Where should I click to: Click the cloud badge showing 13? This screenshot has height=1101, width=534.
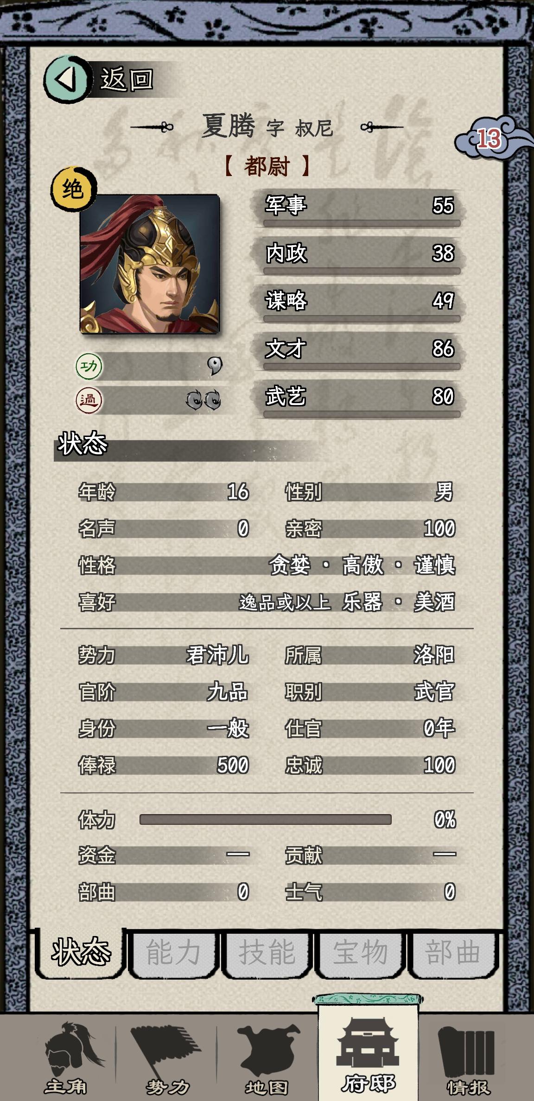pyautogui.click(x=489, y=139)
